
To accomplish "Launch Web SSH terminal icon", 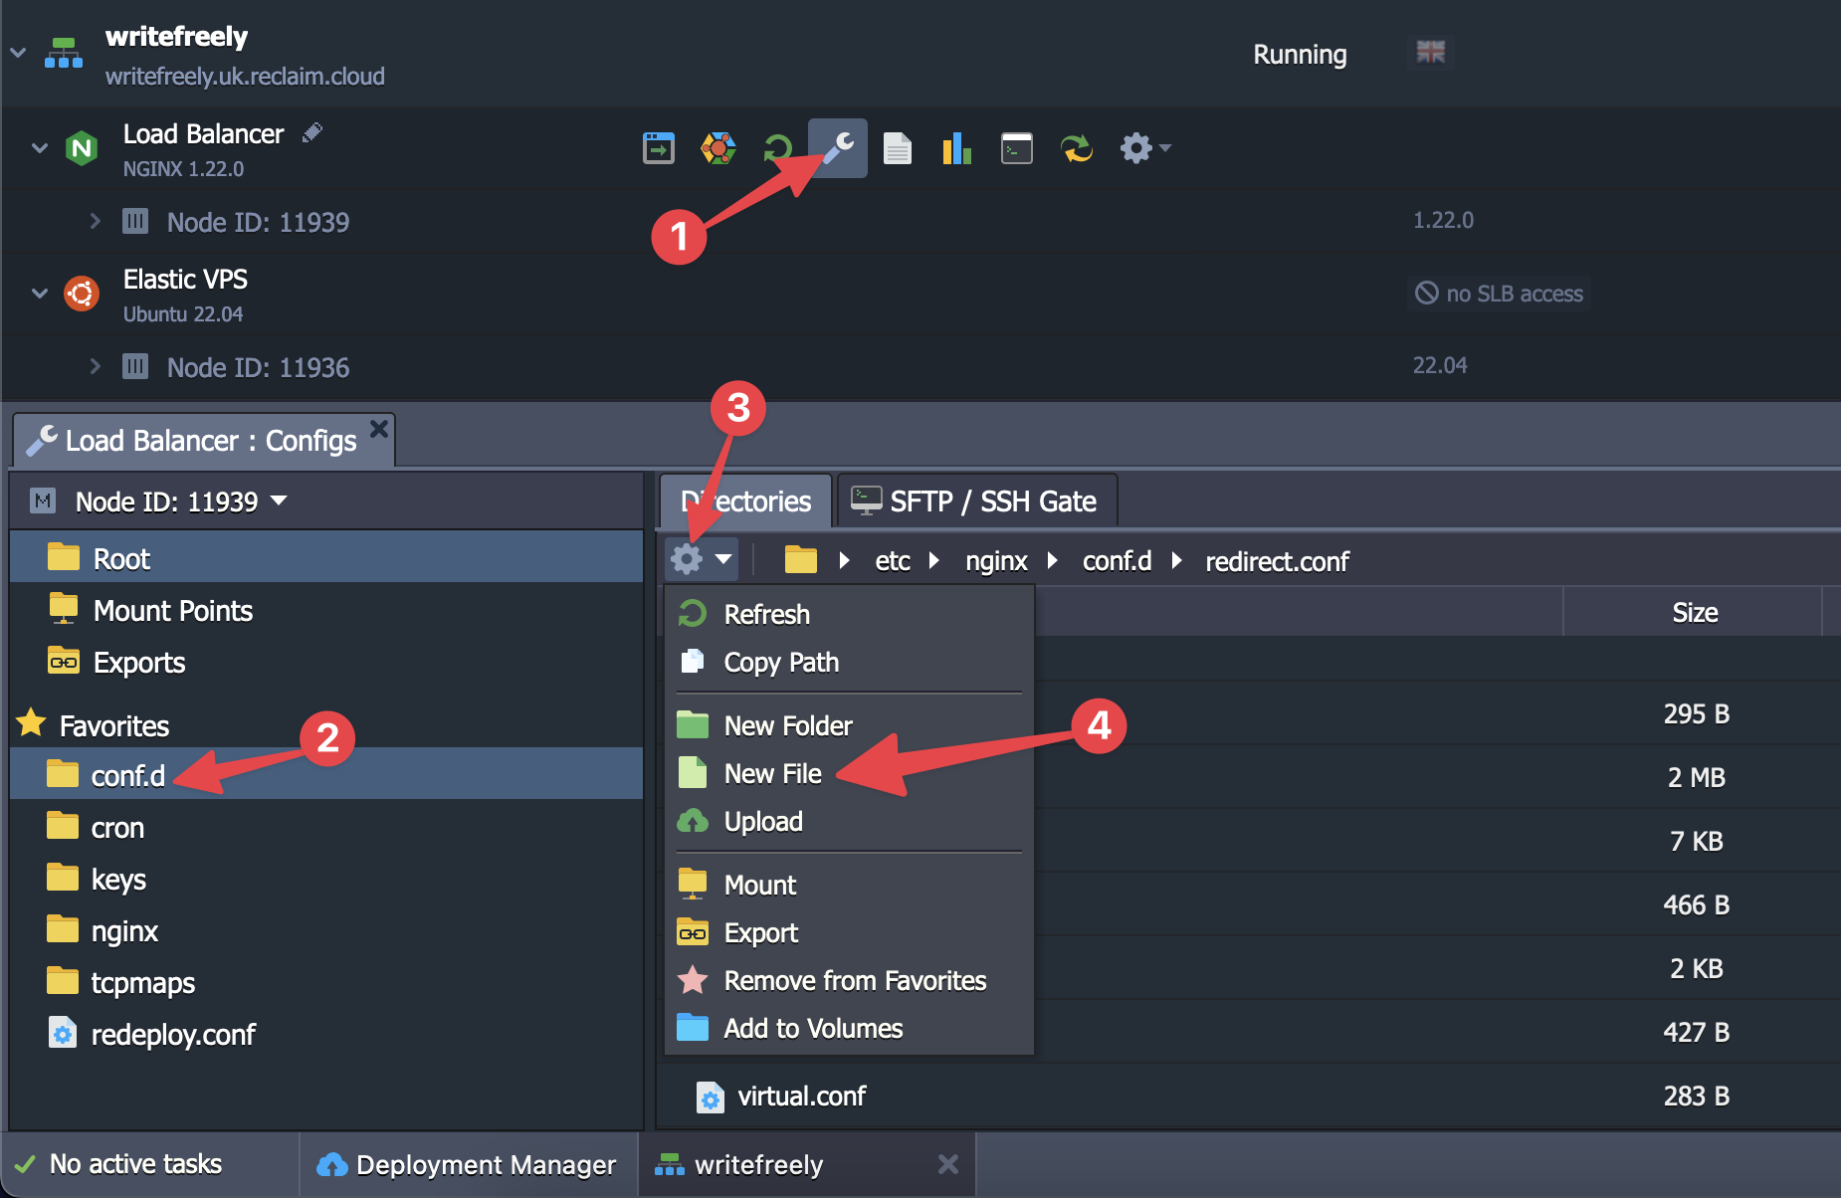I will pos(1016,148).
